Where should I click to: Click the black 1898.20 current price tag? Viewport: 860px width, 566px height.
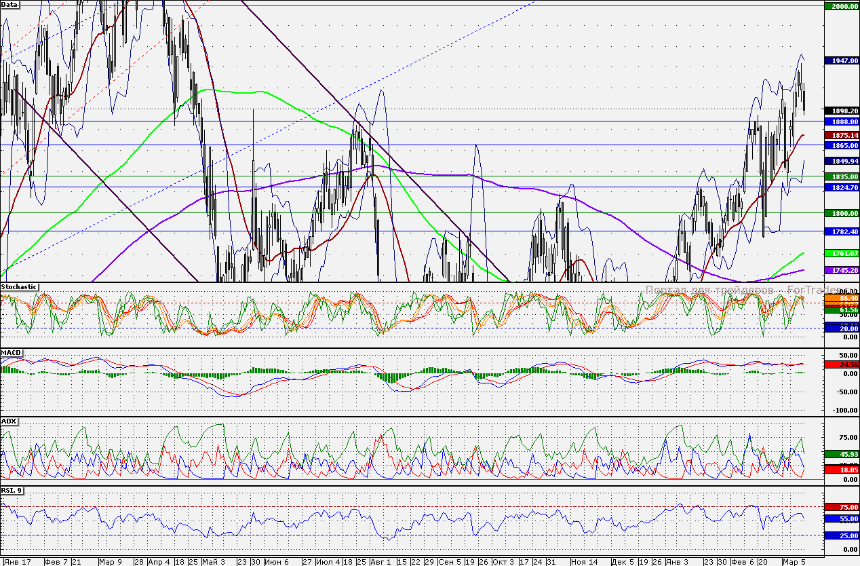[x=841, y=111]
